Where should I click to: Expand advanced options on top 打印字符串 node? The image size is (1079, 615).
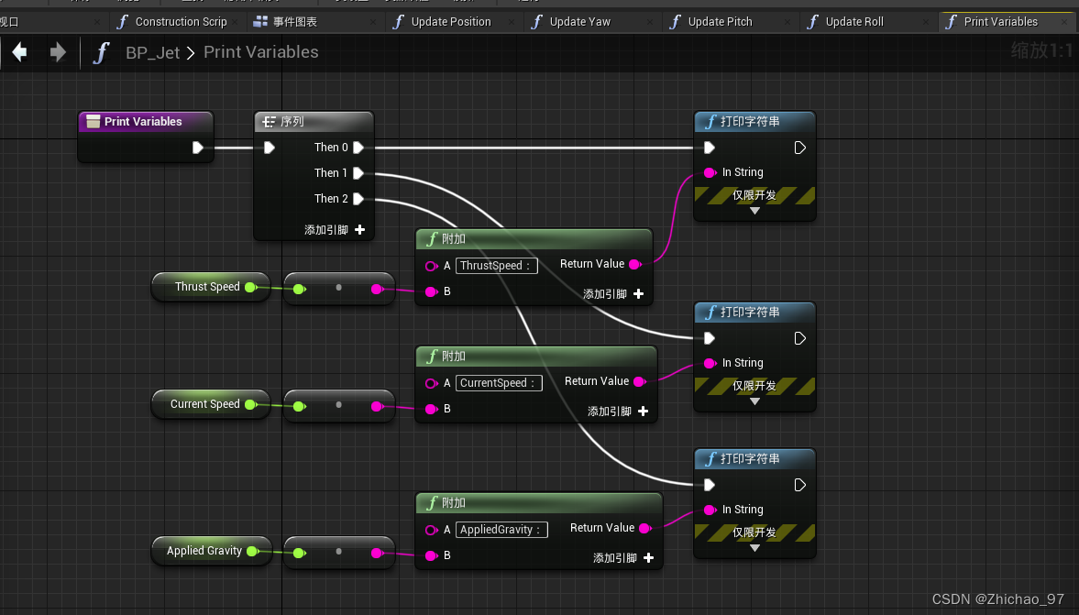coord(754,211)
